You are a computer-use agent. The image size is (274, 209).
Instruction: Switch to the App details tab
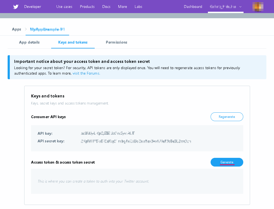tap(29, 42)
